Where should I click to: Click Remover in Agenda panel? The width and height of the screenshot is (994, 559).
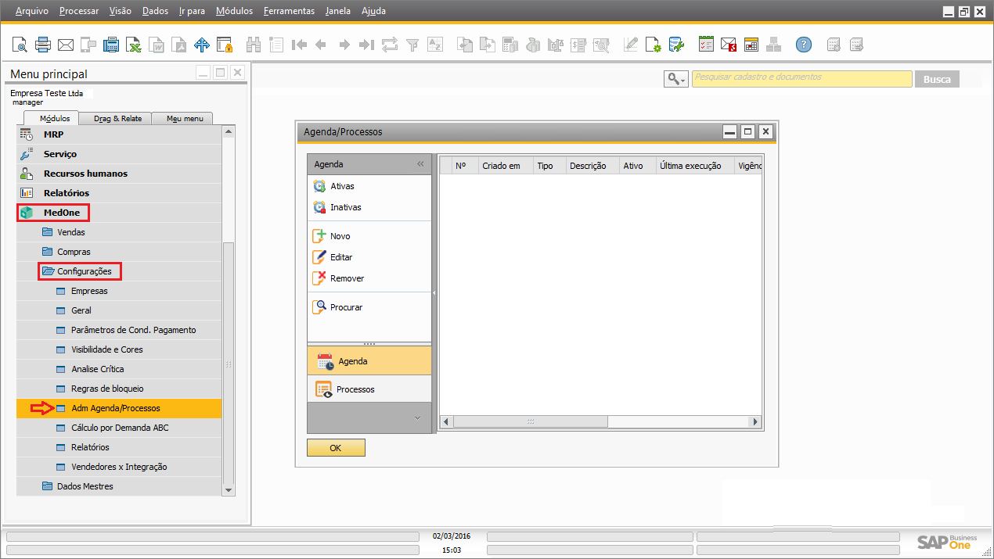coord(347,278)
